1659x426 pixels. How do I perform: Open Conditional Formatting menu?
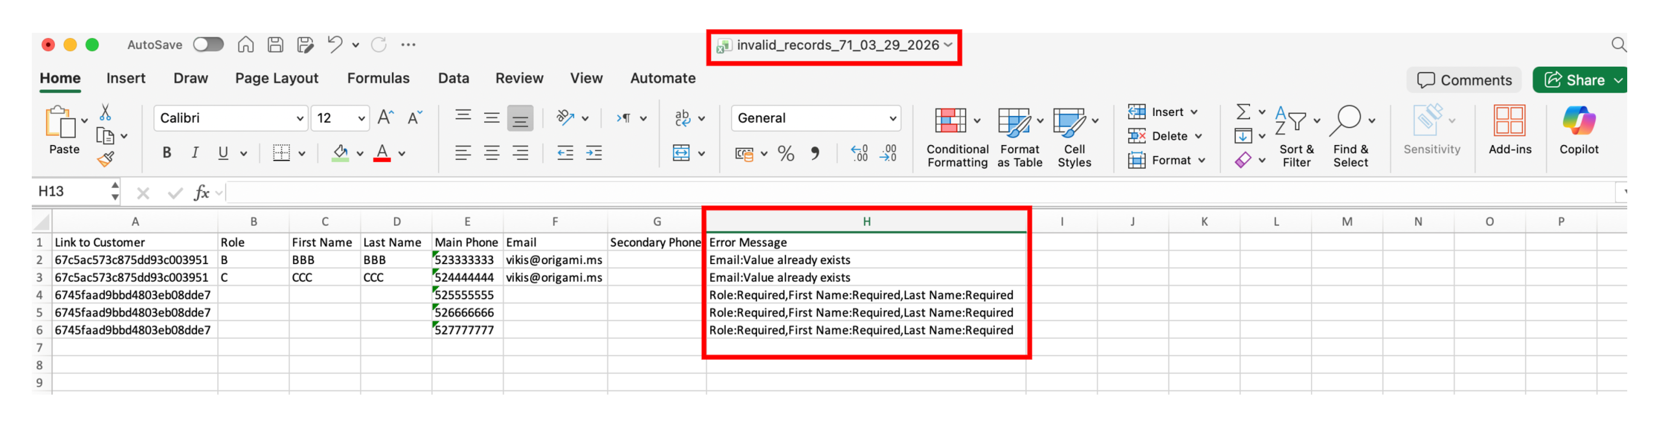coord(957,137)
